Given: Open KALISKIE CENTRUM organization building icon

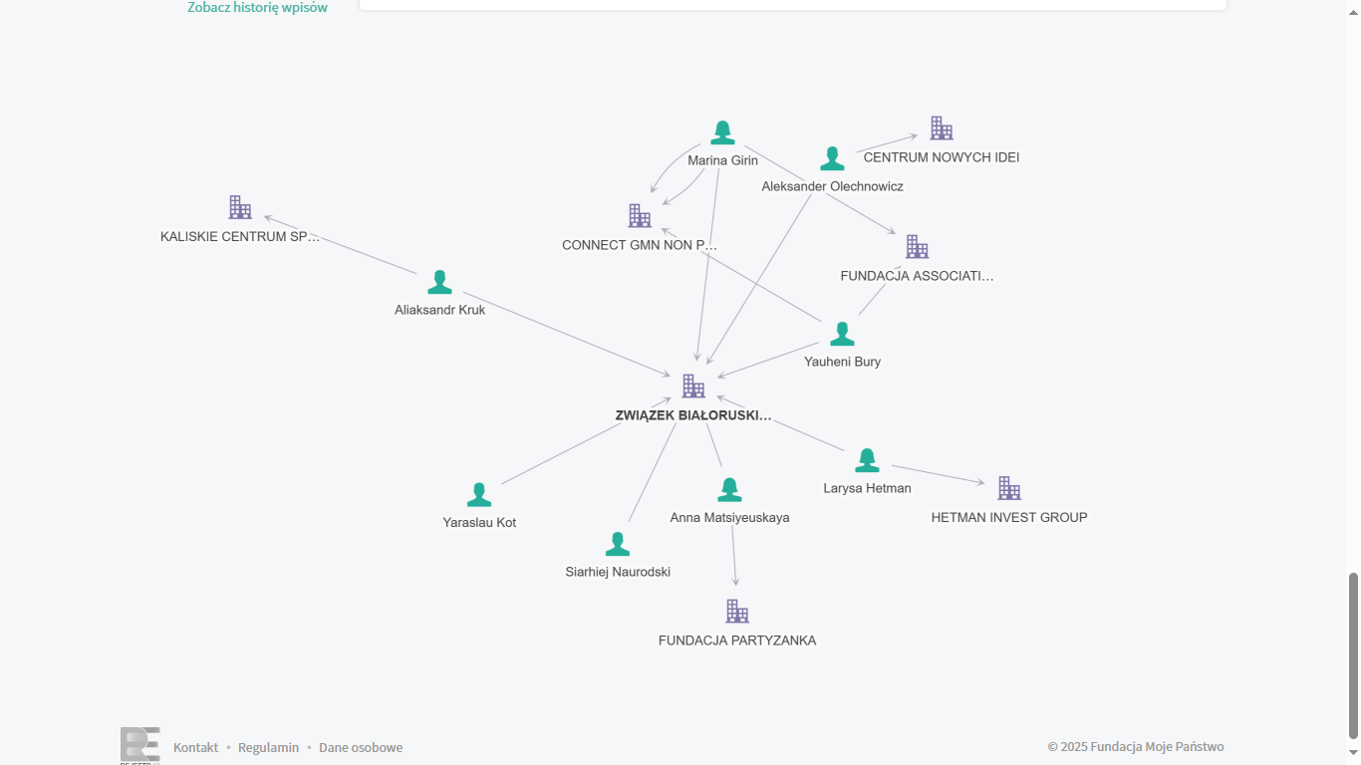Looking at the screenshot, I should pos(240,207).
